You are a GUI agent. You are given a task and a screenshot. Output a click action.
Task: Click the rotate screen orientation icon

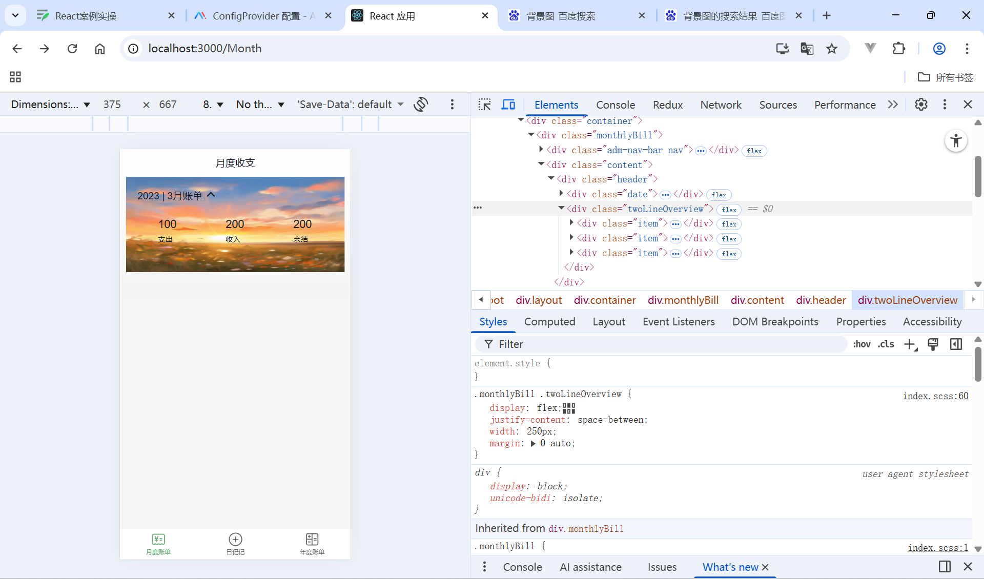(x=421, y=105)
